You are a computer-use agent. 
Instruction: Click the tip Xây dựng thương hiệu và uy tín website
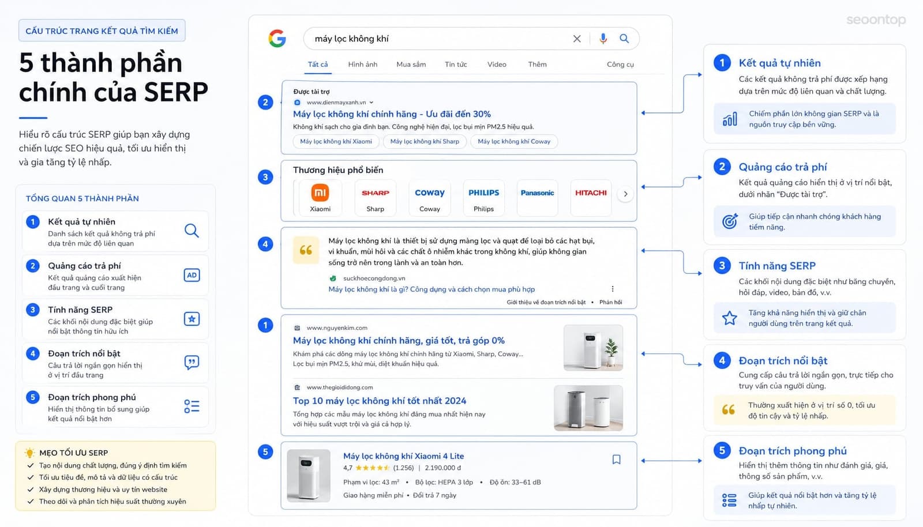tap(103, 490)
